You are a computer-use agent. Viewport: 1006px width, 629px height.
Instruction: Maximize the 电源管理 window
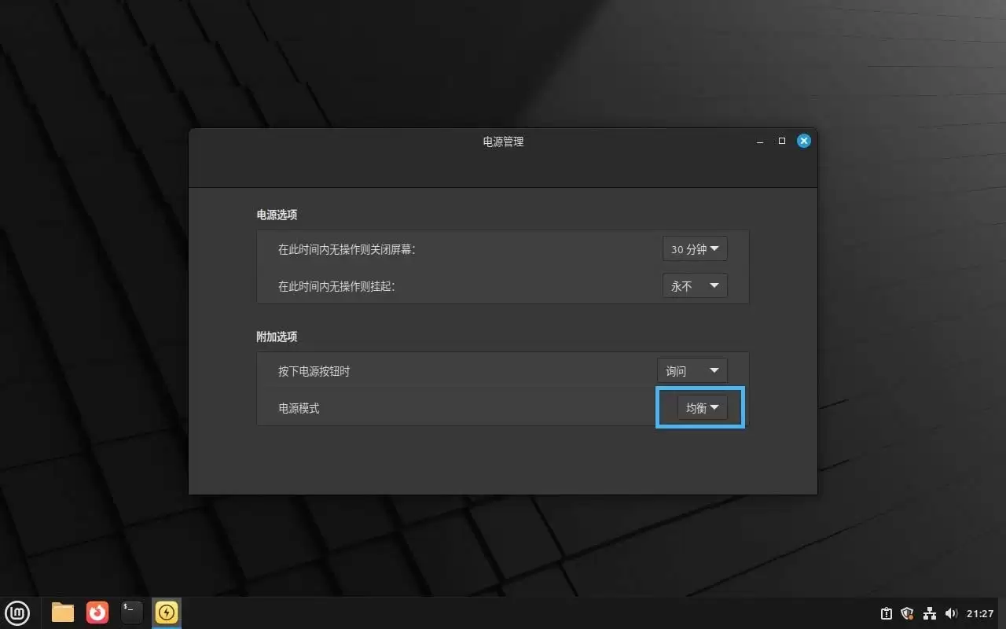point(781,141)
